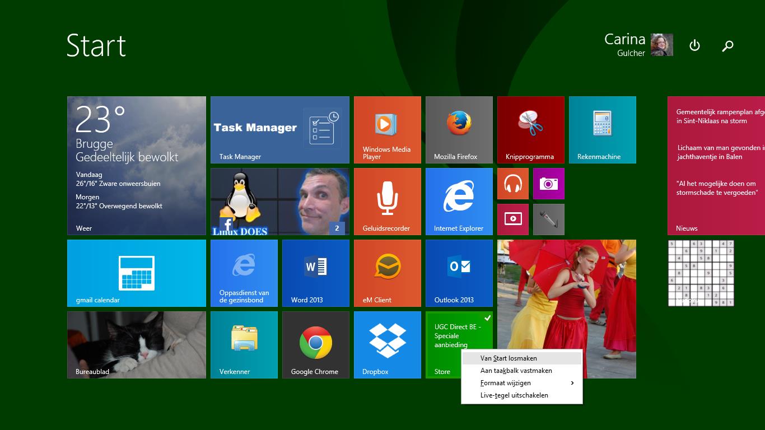Open the small purple camera tile
This screenshot has width=765, height=430.
549,184
